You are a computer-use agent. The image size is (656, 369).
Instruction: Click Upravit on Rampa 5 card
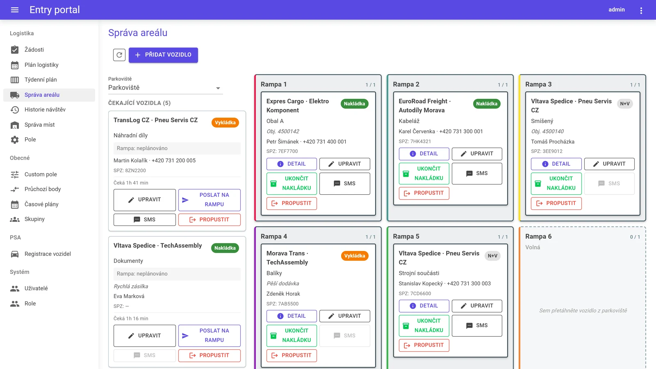pos(477,306)
